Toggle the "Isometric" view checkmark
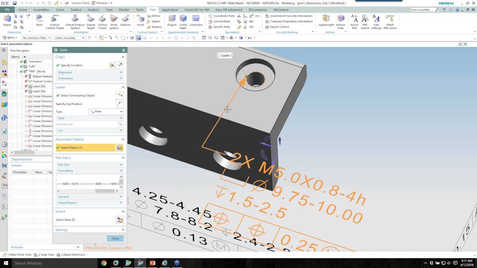Screen dimensions: 477x268 click(x=22, y=61)
